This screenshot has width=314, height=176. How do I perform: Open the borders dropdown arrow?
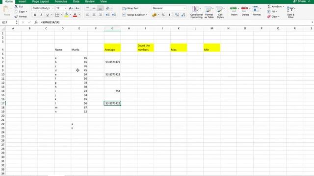(x=61, y=15)
